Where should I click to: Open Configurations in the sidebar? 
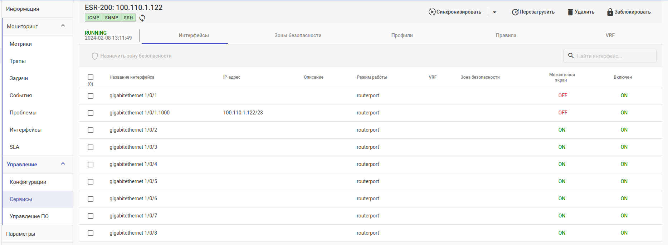tap(28, 182)
